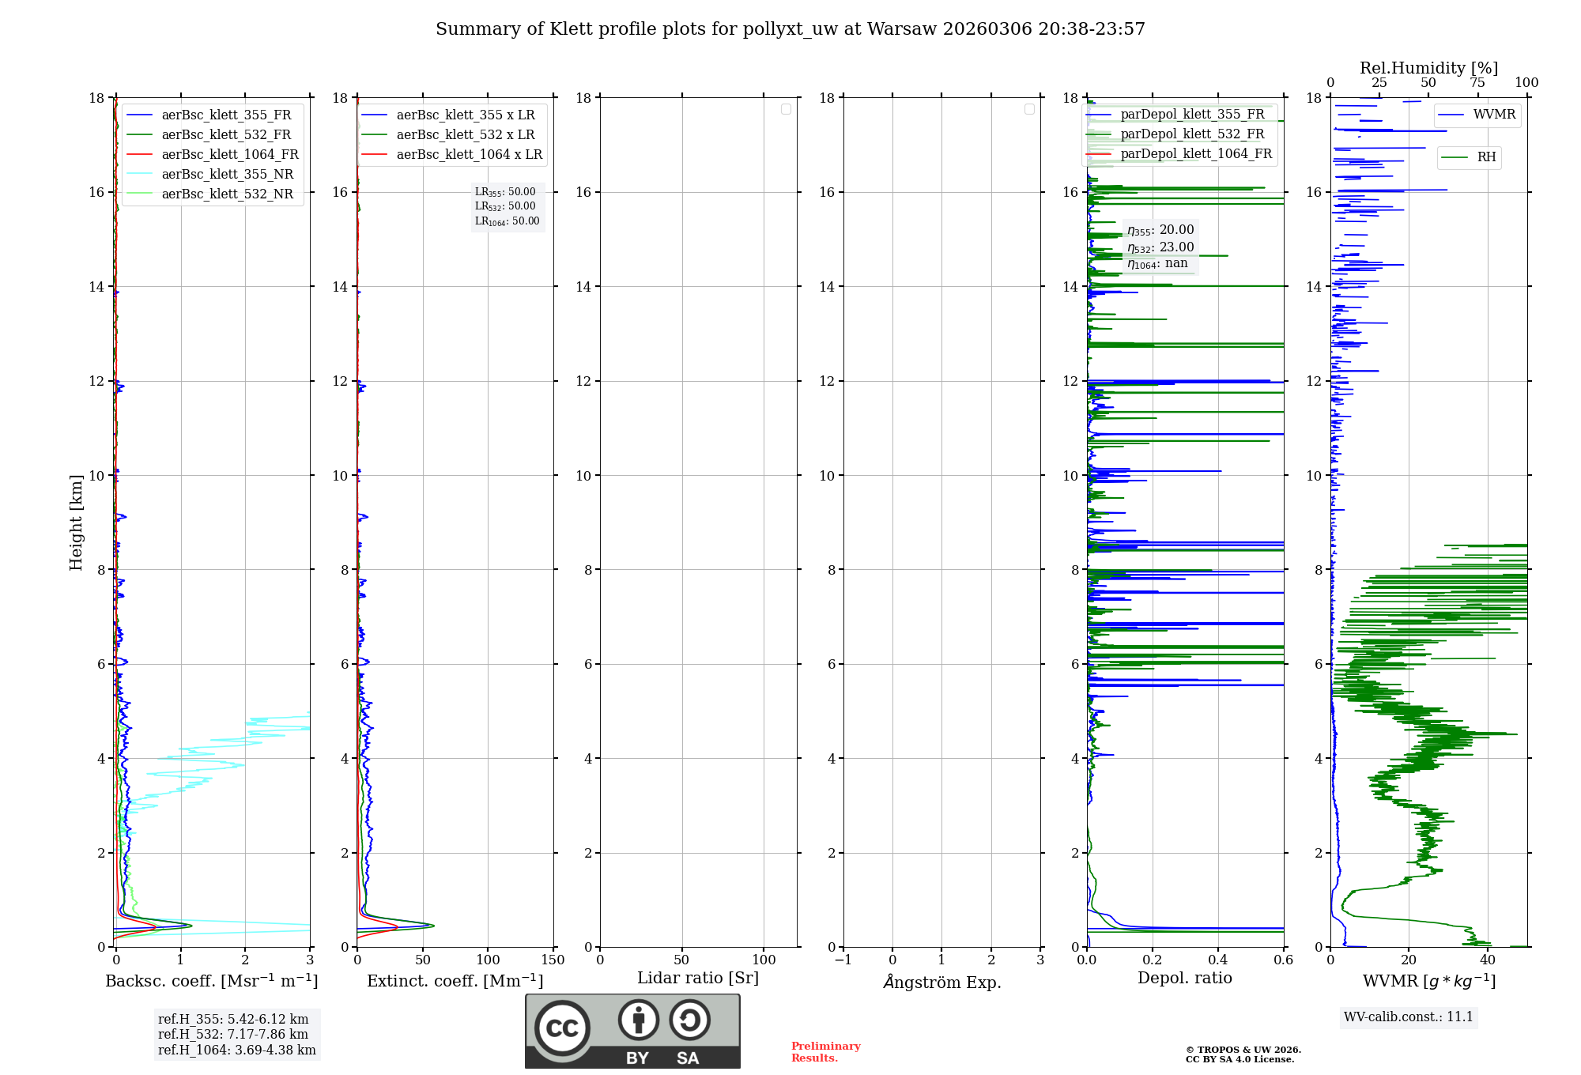Click the red aerBsc_klett_1064 x LR legend line

tap(375, 155)
